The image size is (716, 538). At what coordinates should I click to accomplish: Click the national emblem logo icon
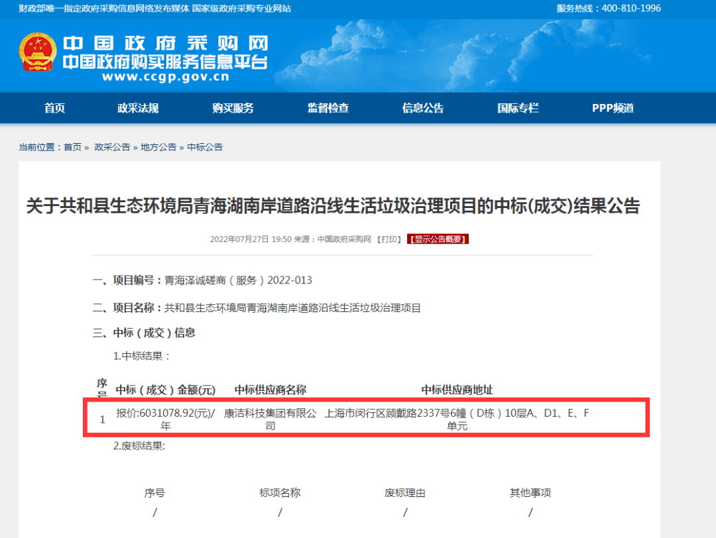(x=37, y=52)
